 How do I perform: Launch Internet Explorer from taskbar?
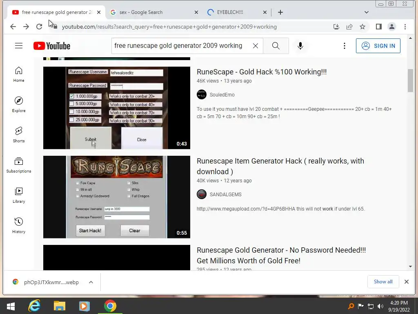[34, 306]
